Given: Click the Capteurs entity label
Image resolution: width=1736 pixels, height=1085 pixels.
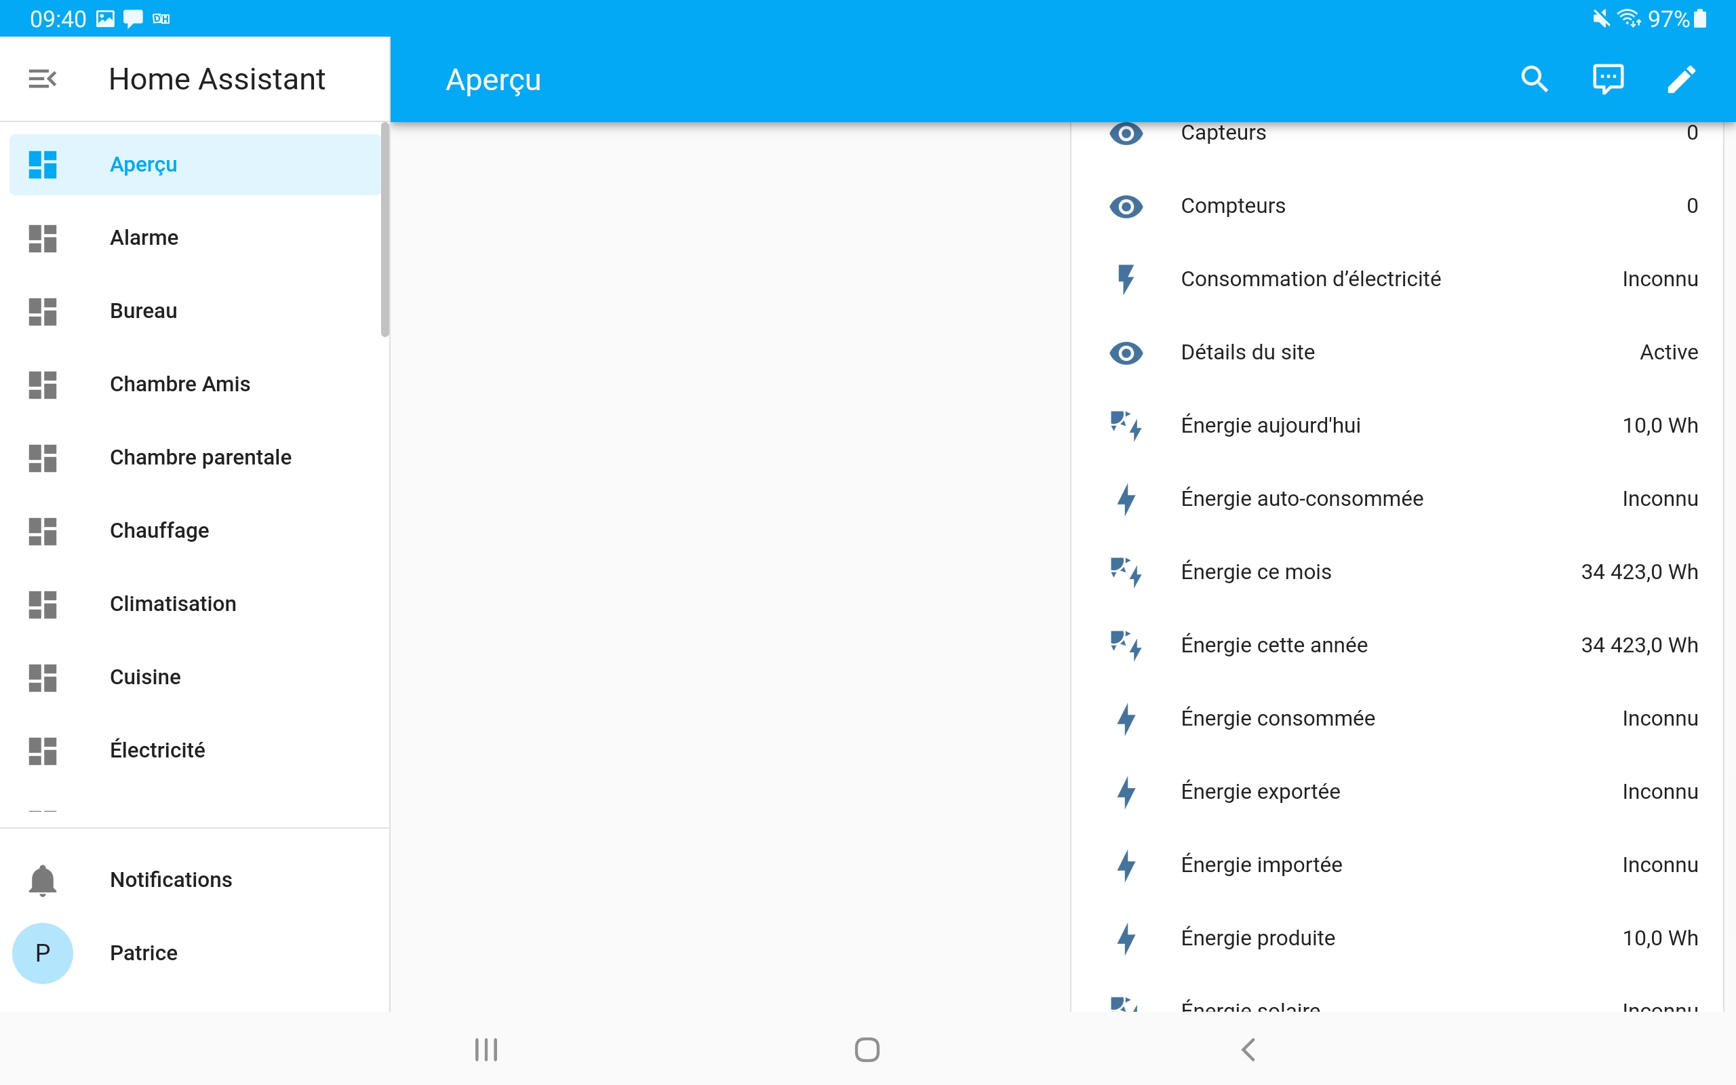Looking at the screenshot, I should point(1223,133).
